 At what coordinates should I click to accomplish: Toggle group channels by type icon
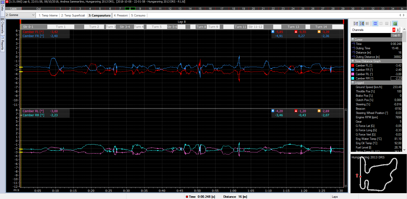[361, 24]
